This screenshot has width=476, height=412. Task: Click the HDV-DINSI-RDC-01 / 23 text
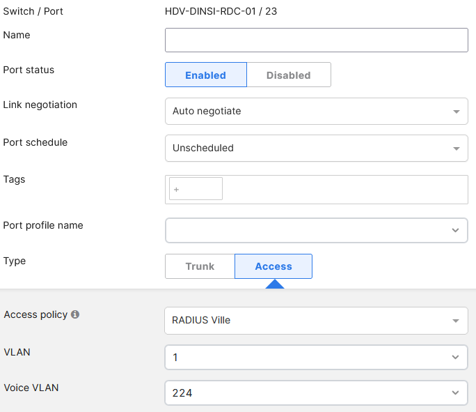(x=221, y=11)
